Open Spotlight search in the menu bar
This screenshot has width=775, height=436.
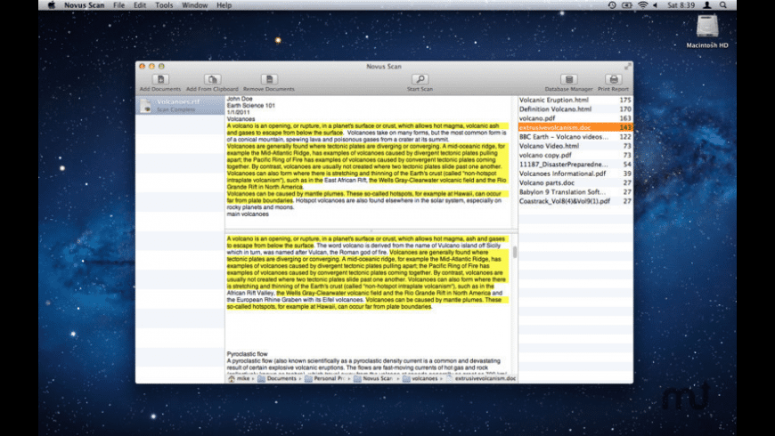(723, 5)
